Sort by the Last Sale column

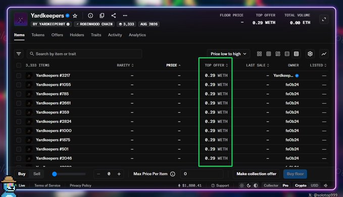coord(258,65)
